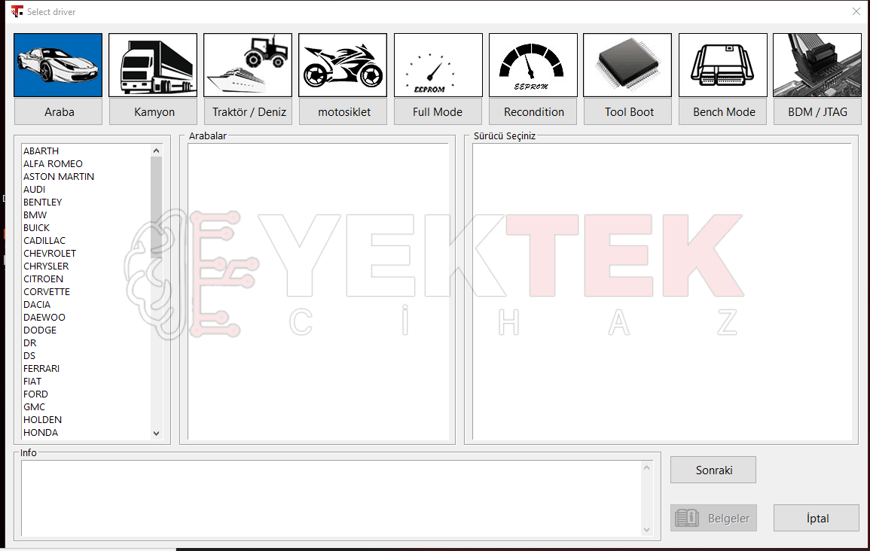Select the motorcycle icon
This screenshot has width=870, height=551.
pyautogui.click(x=343, y=65)
